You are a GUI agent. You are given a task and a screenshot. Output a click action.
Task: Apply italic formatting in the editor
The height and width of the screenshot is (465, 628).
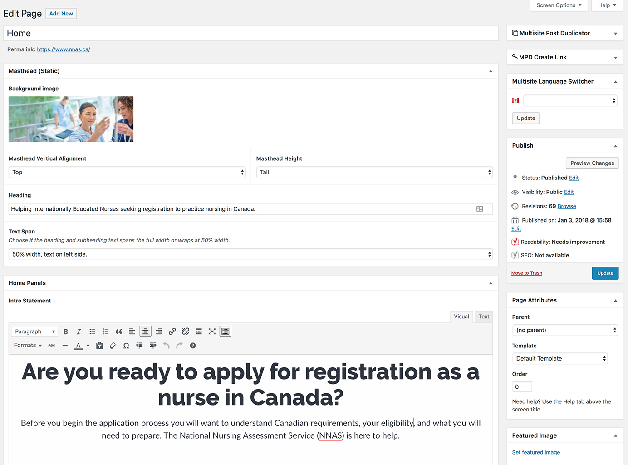[x=78, y=331]
